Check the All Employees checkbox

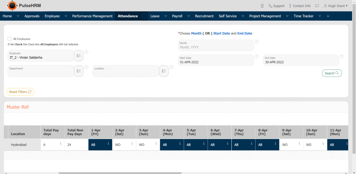click(x=10, y=39)
